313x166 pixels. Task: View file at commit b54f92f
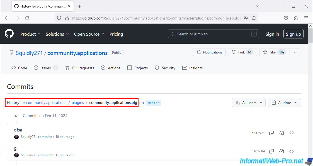click(282, 133)
